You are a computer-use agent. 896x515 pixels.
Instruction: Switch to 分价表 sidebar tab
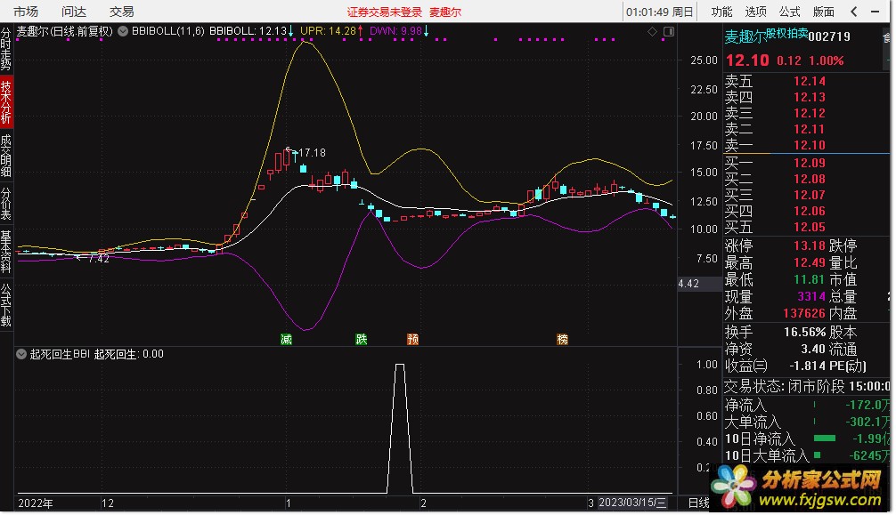(x=5, y=204)
